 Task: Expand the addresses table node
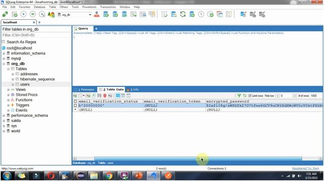(x=13, y=74)
